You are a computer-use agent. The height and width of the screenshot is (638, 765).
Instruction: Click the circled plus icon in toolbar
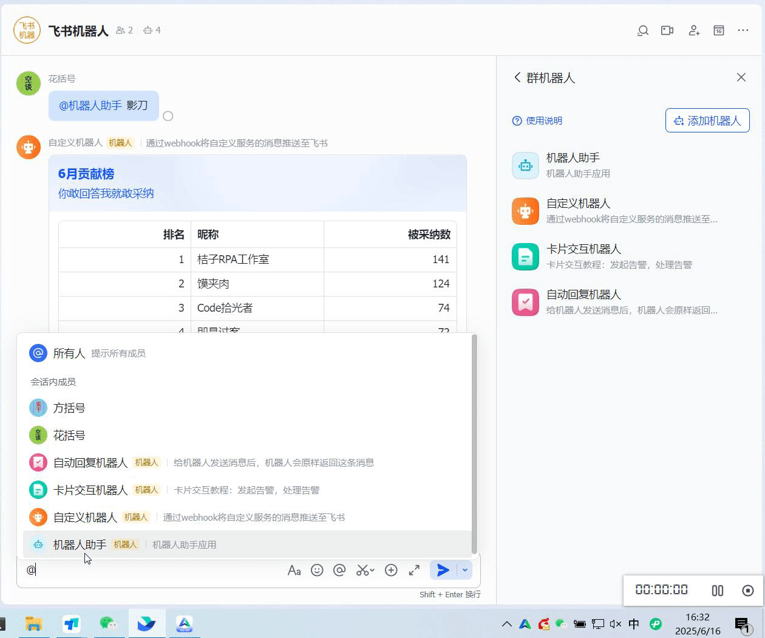click(x=391, y=570)
